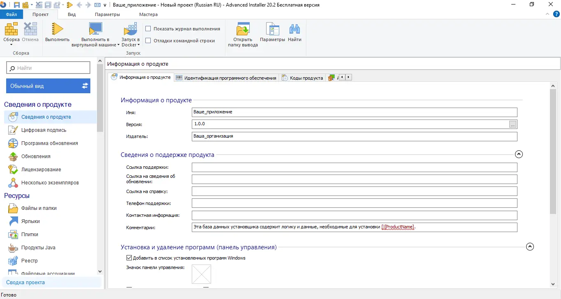Uncheck Добавить в список установленных программ Windows
This screenshot has height=299, width=561.
[x=129, y=258]
